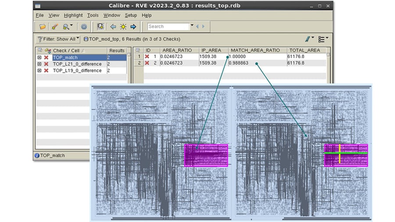Image resolution: width=395 pixels, height=222 pixels.
Task: Select result row number 1 header
Action: pyautogui.click(x=139, y=57)
